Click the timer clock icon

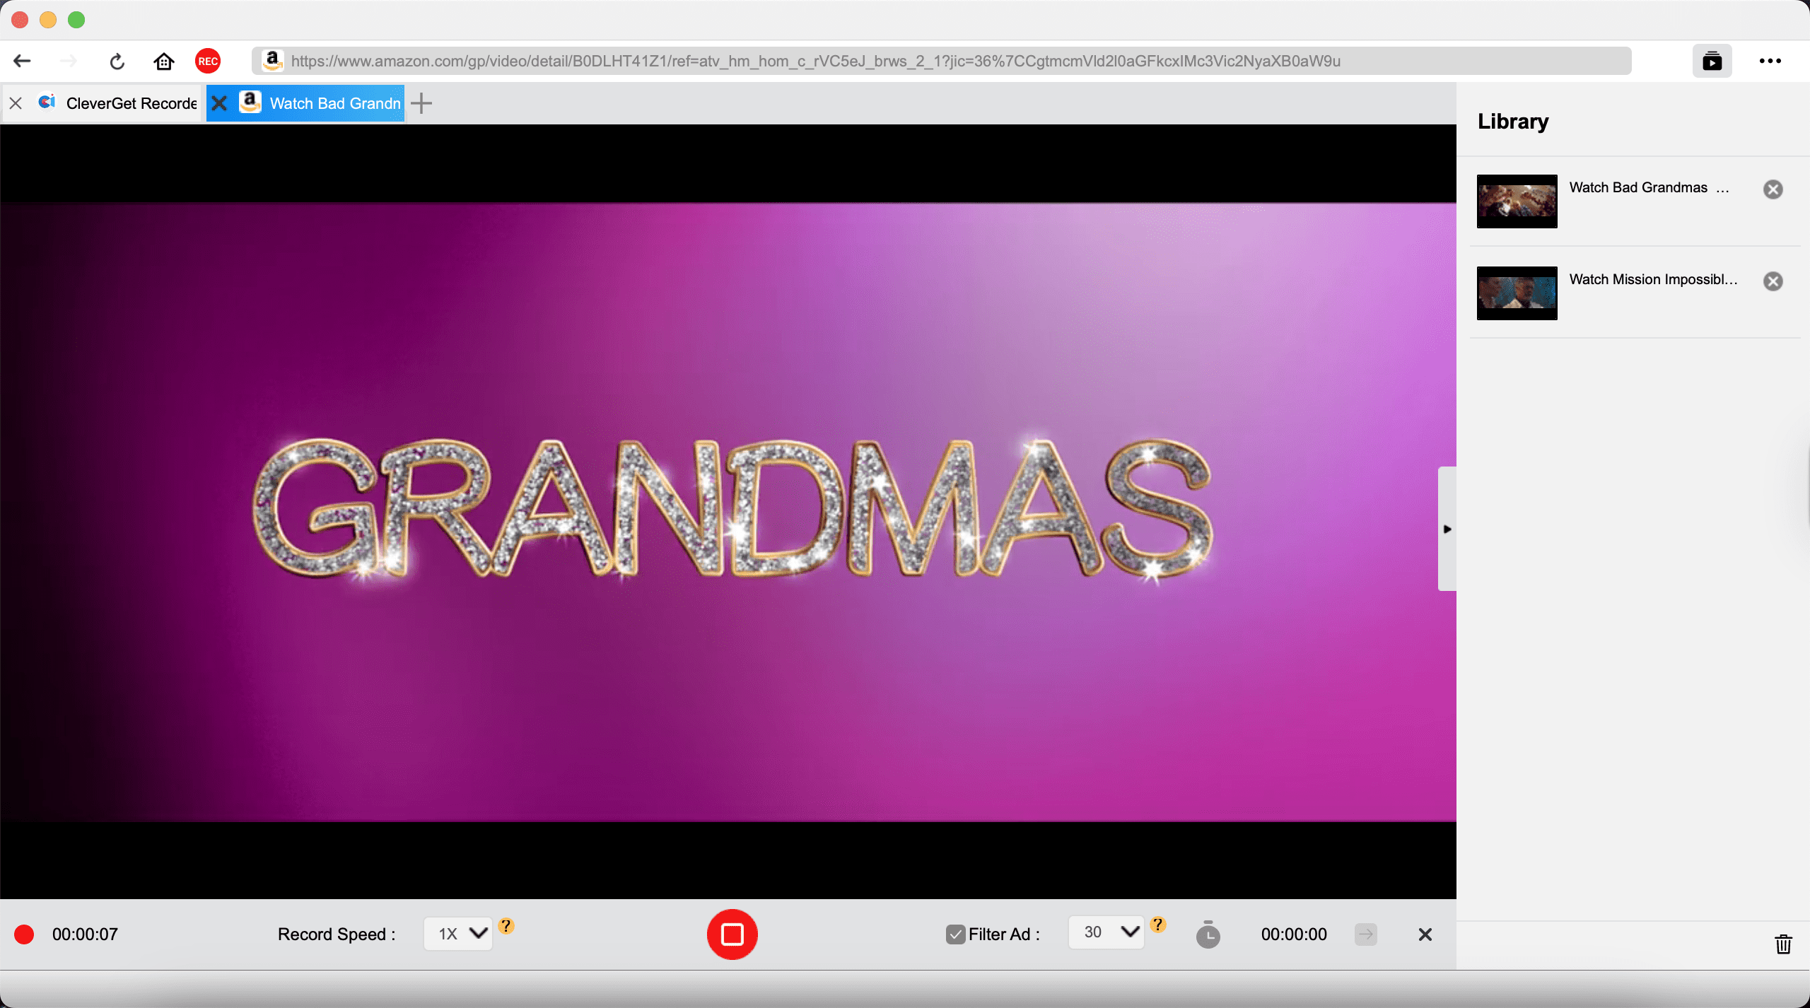point(1208,934)
